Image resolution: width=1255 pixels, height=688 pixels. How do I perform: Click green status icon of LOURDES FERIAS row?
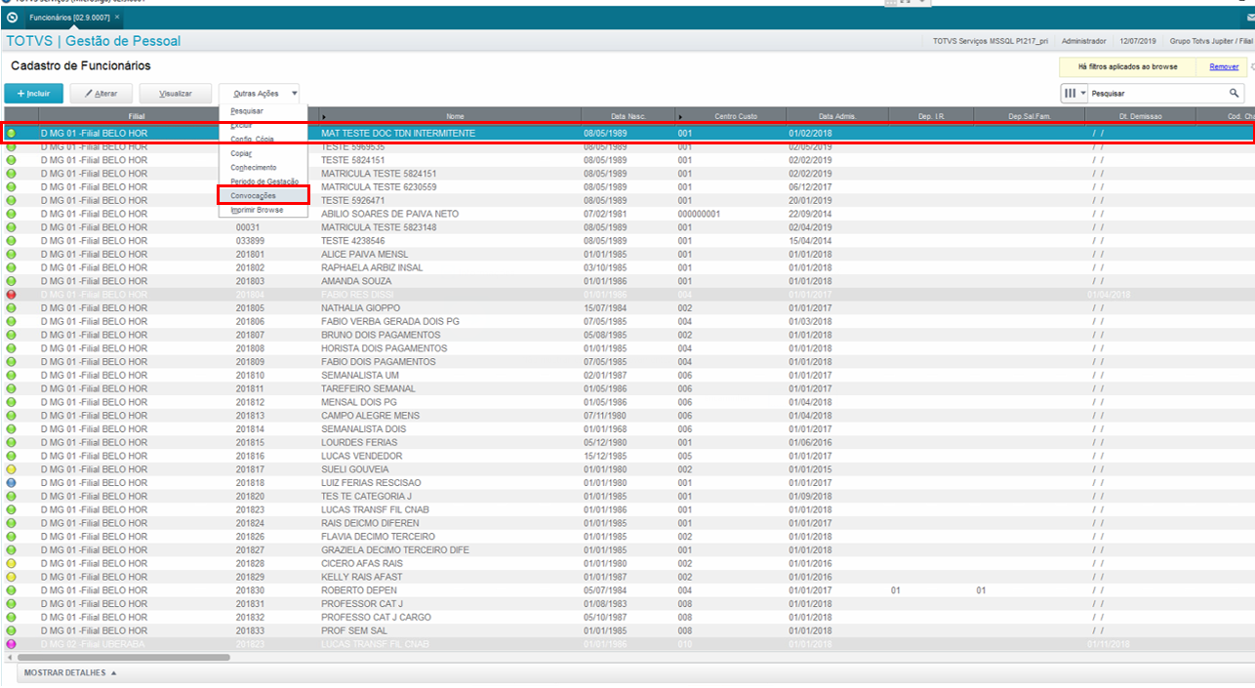click(12, 442)
